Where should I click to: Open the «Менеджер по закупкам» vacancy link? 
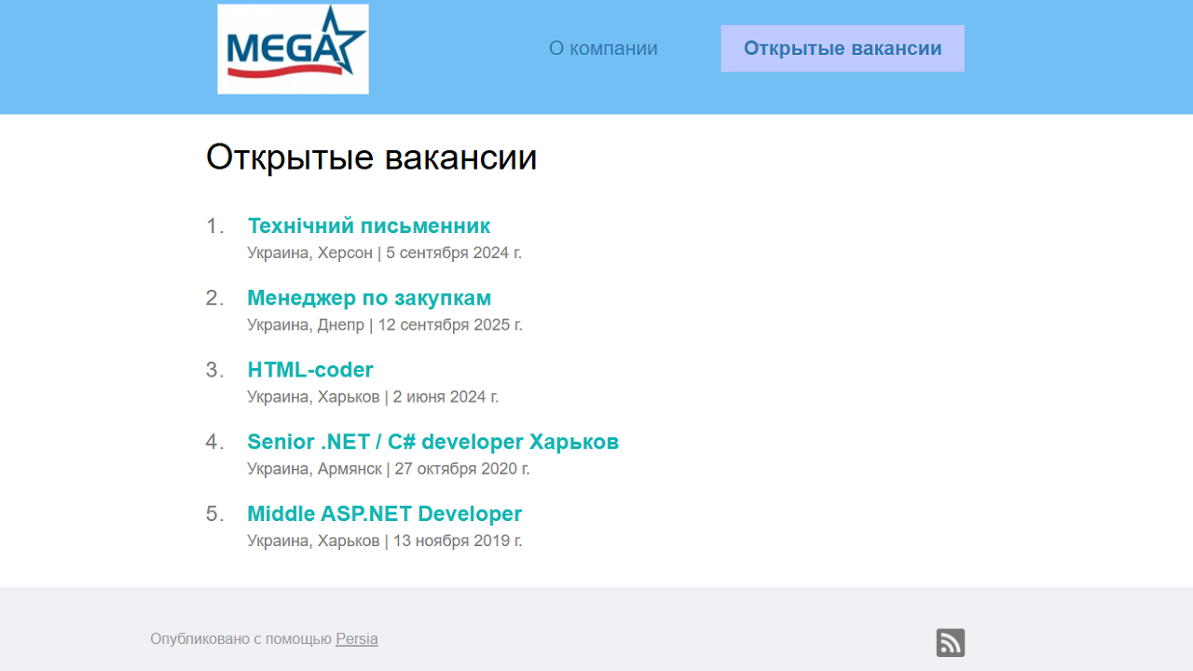coord(368,298)
